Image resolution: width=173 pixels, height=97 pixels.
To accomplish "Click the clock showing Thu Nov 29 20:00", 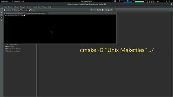I will (x=86, y=1).
